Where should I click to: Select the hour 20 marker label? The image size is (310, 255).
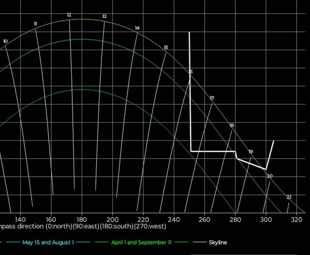(x=270, y=176)
